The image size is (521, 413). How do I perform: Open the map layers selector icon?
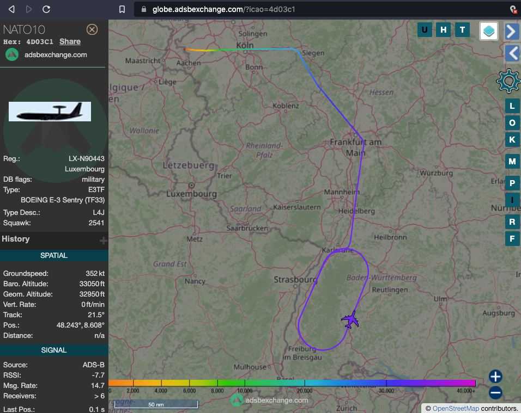point(488,31)
